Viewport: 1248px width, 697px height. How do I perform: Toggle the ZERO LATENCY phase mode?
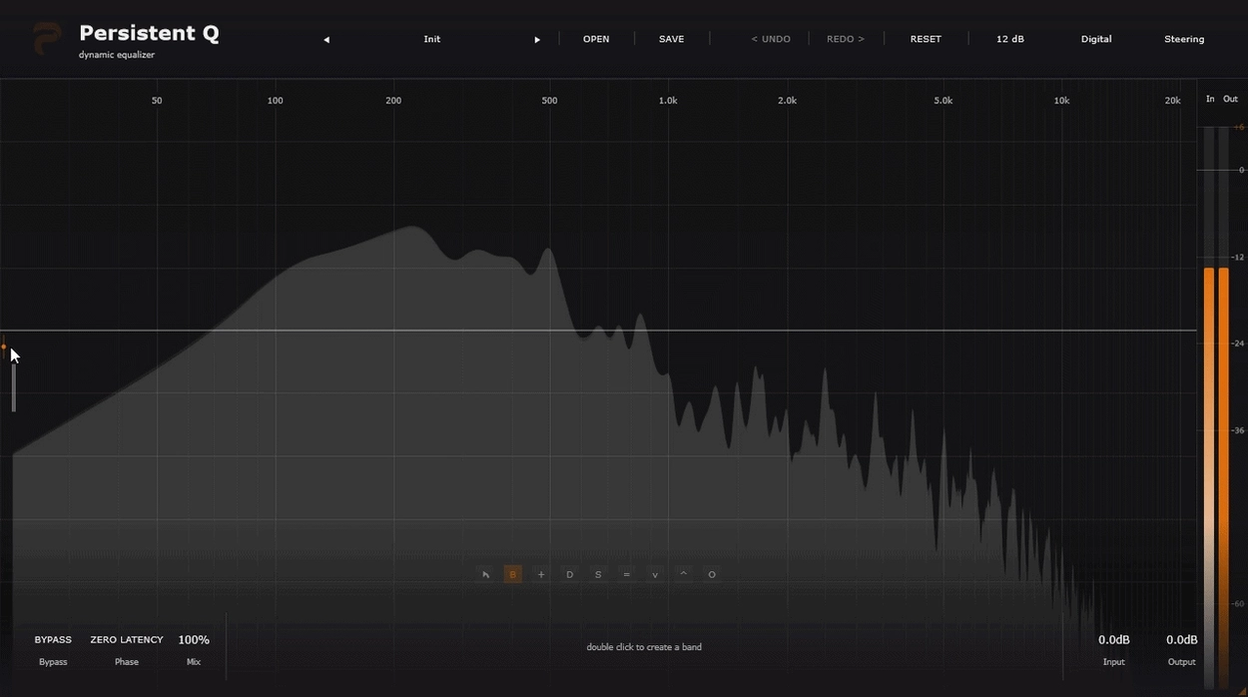point(127,640)
